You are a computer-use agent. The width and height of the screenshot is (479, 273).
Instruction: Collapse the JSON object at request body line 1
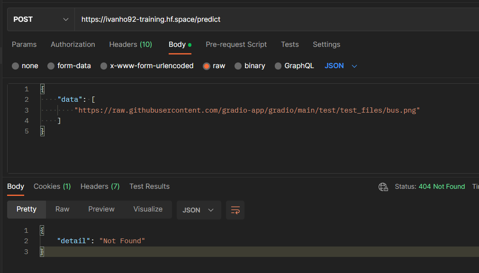(42, 88)
